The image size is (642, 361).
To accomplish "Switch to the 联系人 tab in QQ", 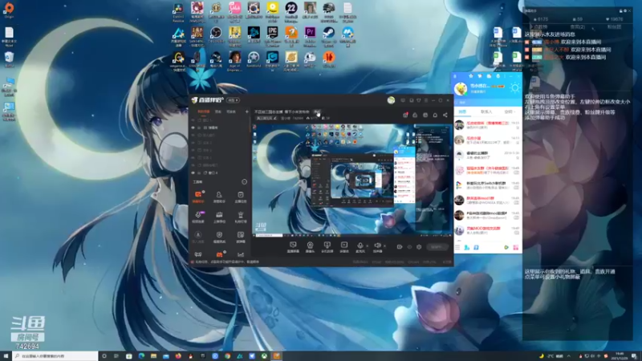I will [x=486, y=112].
